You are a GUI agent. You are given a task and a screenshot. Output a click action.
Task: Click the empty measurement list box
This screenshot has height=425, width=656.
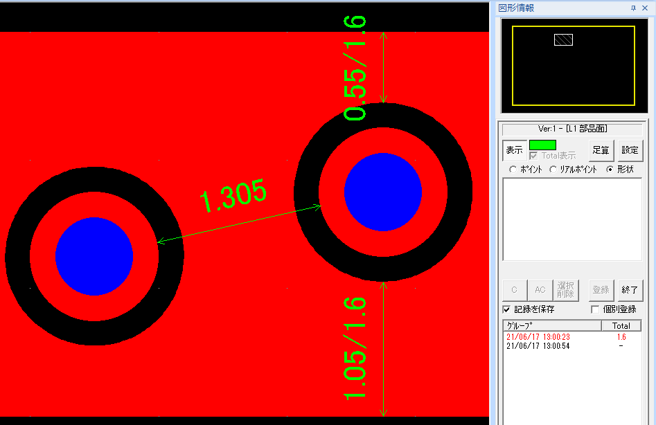pos(572,219)
